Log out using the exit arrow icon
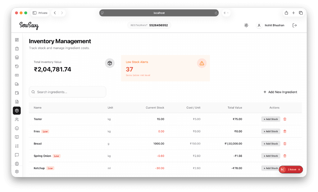 (x=294, y=25)
